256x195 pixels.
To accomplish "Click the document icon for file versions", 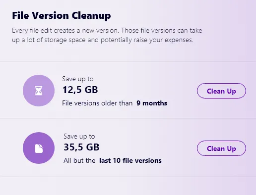I will point(39,148).
